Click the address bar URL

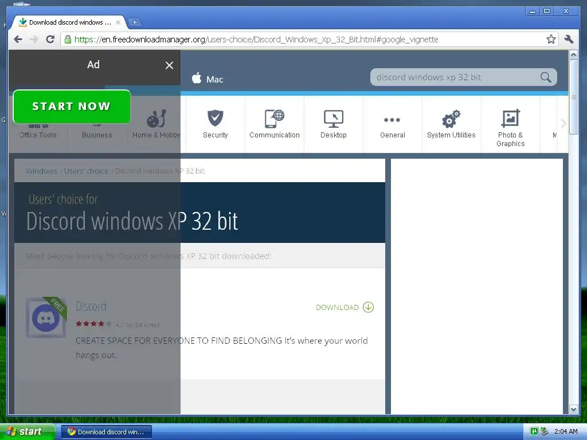[x=256, y=40]
